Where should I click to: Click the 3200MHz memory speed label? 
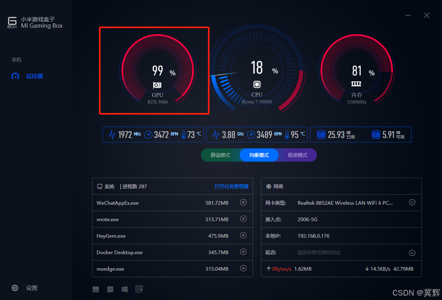[x=357, y=102]
